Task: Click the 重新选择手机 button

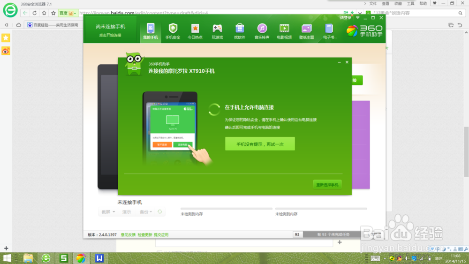Action: click(327, 185)
